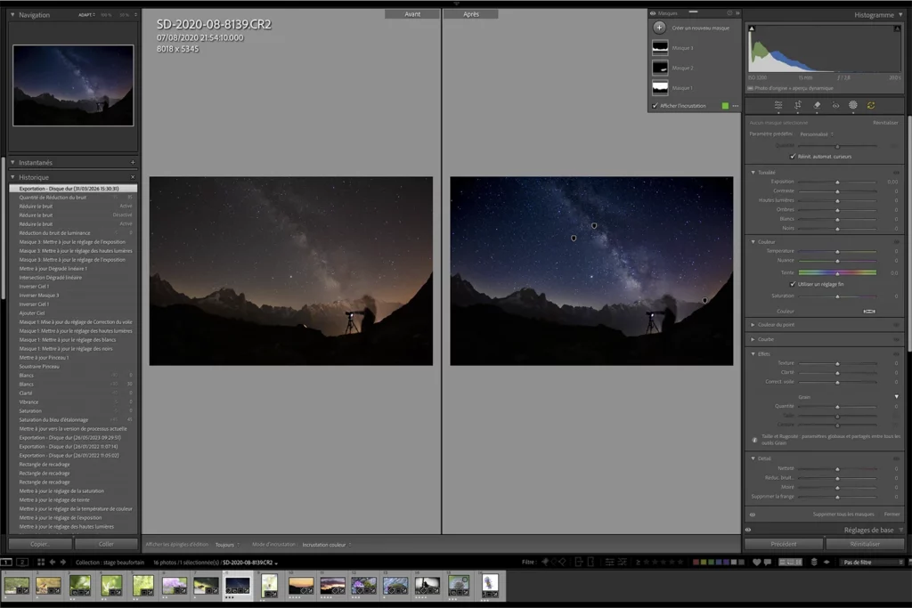Select secondary window display button 2
The height and width of the screenshot is (608, 912).
point(22,562)
